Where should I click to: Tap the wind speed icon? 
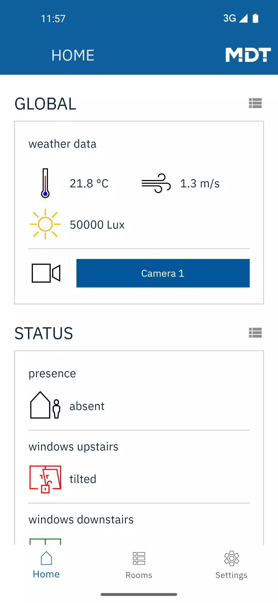pos(156,183)
